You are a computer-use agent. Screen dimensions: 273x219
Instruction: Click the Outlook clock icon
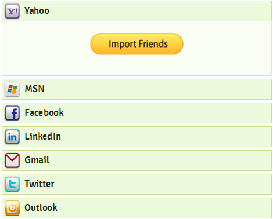point(12,208)
